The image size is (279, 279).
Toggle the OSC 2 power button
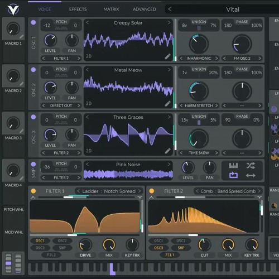pos(33,70)
